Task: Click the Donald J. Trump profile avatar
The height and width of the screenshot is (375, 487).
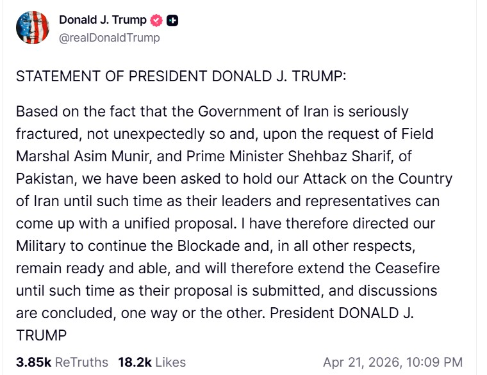Action: click(32, 28)
